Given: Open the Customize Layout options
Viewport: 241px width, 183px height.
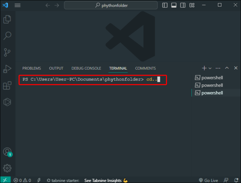Looking at the screenshot, I should click(192, 5).
